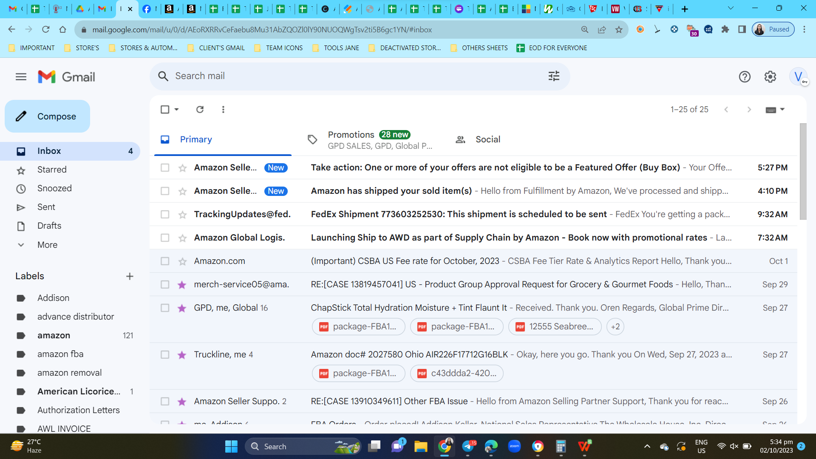The width and height of the screenshot is (816, 459).
Task: Open the Addison label
Action: pyautogui.click(x=53, y=298)
